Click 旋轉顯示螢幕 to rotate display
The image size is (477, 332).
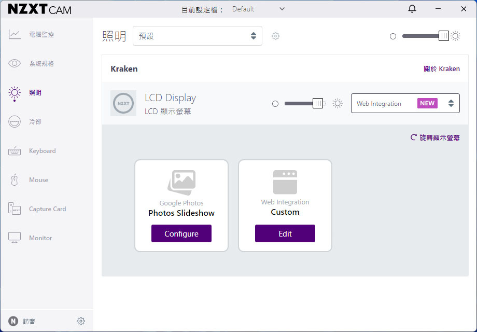click(x=436, y=137)
